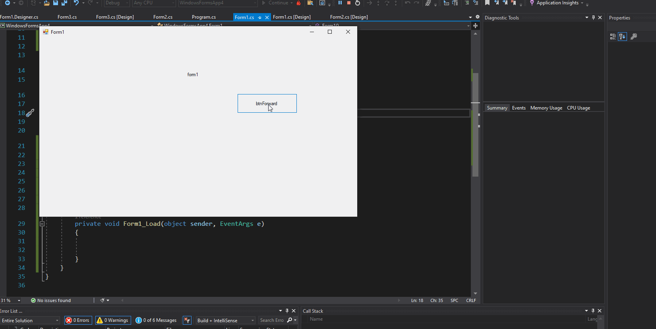Toggle the 0 Warnings filter
Image resolution: width=656 pixels, height=329 pixels.
tap(113, 320)
